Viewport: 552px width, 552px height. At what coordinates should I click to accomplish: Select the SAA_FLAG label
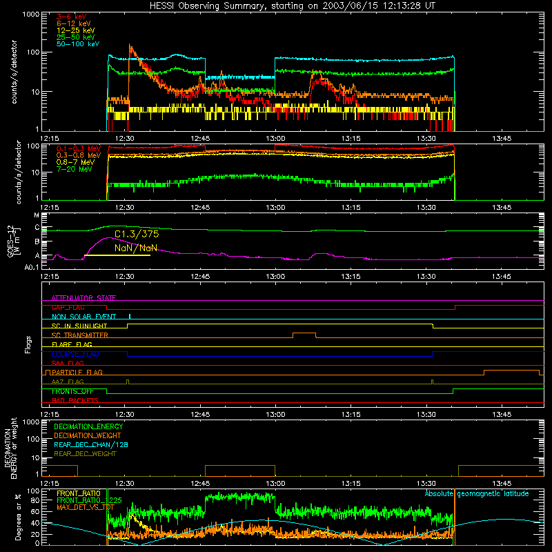coord(68,363)
